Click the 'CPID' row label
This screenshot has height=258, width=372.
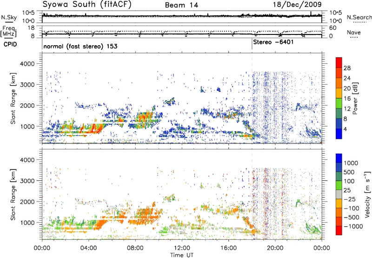tap(10, 44)
